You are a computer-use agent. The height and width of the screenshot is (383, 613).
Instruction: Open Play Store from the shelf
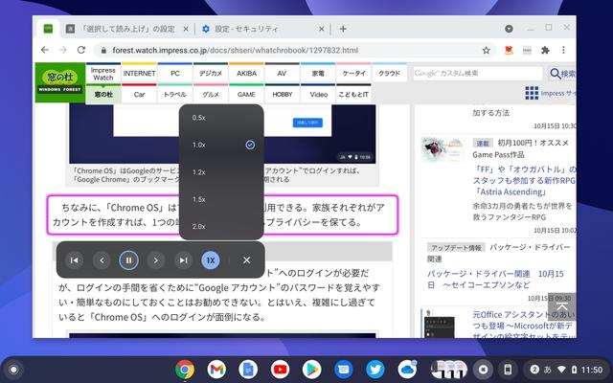coord(311,370)
